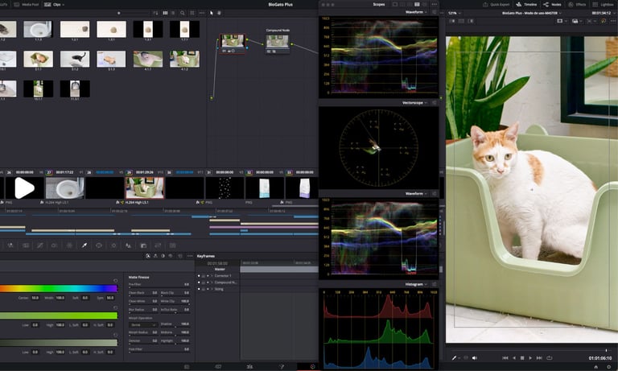Image resolution: width=618 pixels, height=371 pixels.
Task: Click the Quick Export button
Action: (496, 5)
